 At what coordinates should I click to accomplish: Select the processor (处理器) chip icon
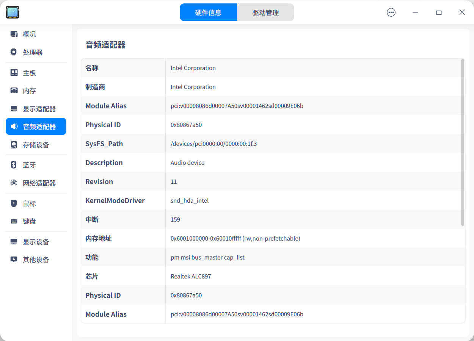[x=14, y=52]
